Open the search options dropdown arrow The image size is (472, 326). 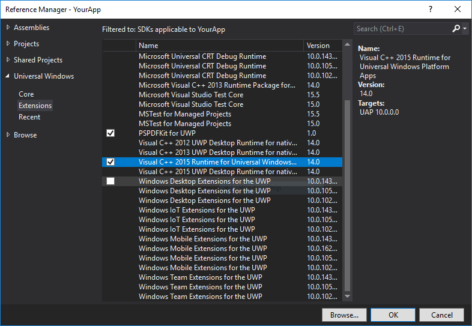(465, 29)
